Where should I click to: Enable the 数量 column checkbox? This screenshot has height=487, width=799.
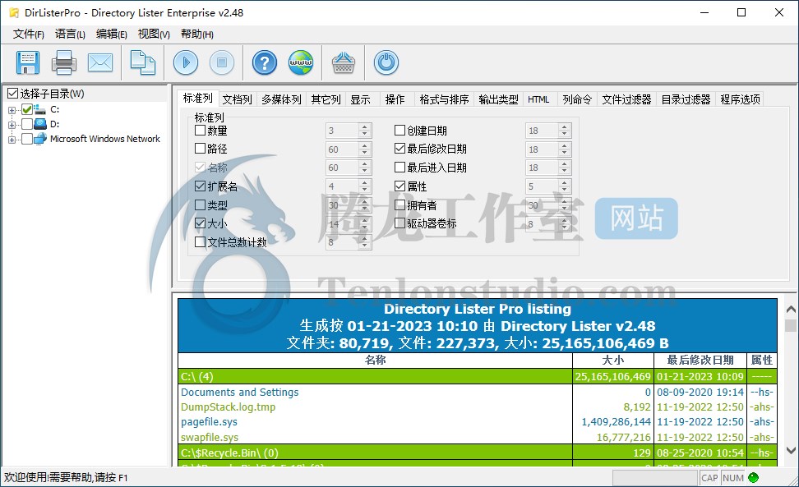coord(200,131)
